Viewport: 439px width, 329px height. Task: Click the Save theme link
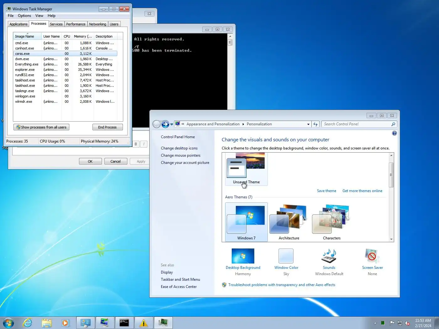(x=326, y=191)
